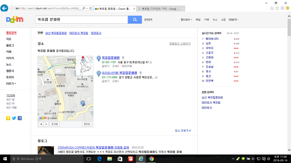Screen dimensions: 291x163
Task: Click 로컬광고 신청하기 link
Action: 180,43
